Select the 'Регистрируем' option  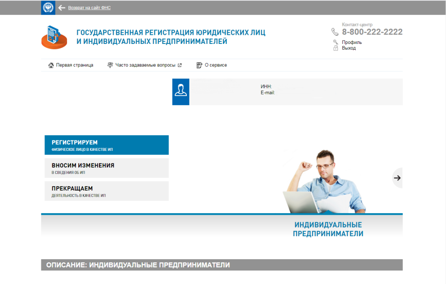pyautogui.click(x=106, y=145)
